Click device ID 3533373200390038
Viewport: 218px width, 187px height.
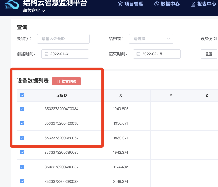61,182
